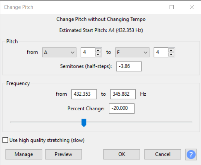The image size is (201, 165).
Task: Decrease the to octave with down arrow
Action: click(171, 54)
